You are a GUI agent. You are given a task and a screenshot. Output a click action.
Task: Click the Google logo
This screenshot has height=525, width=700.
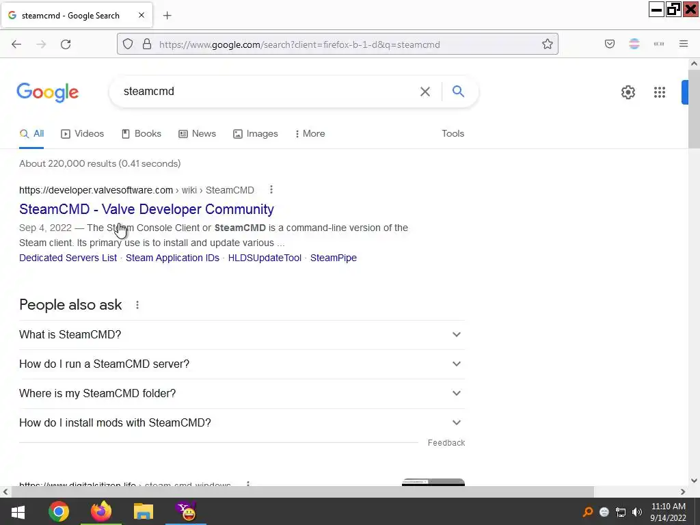[x=48, y=92]
